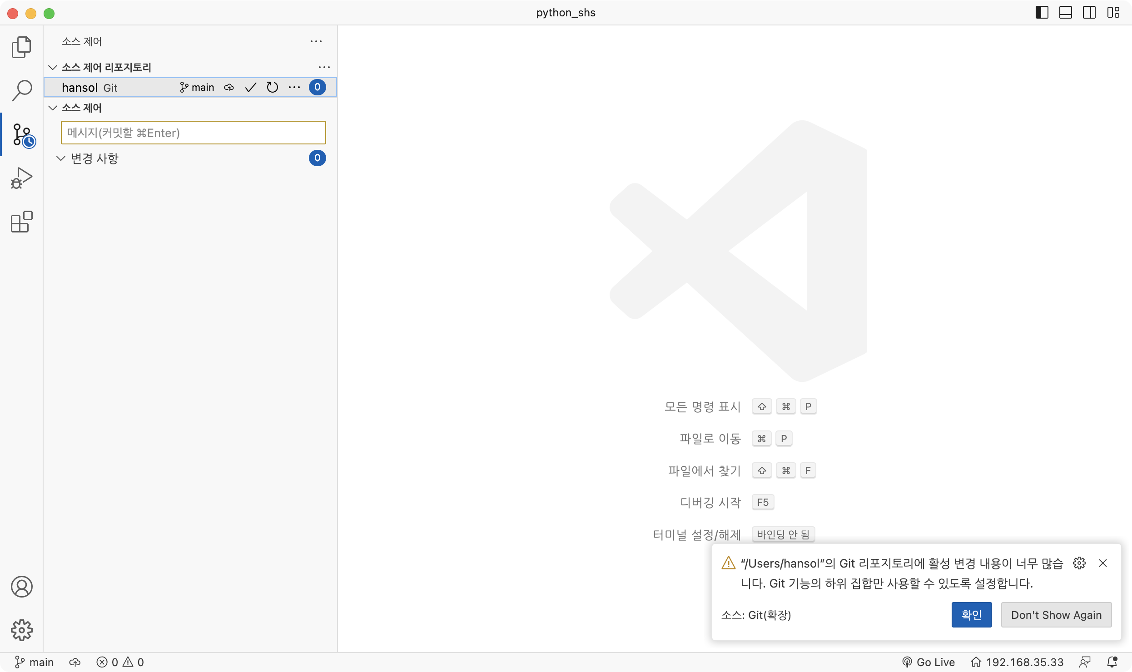Open the Explorer view in activity bar

coord(21,47)
